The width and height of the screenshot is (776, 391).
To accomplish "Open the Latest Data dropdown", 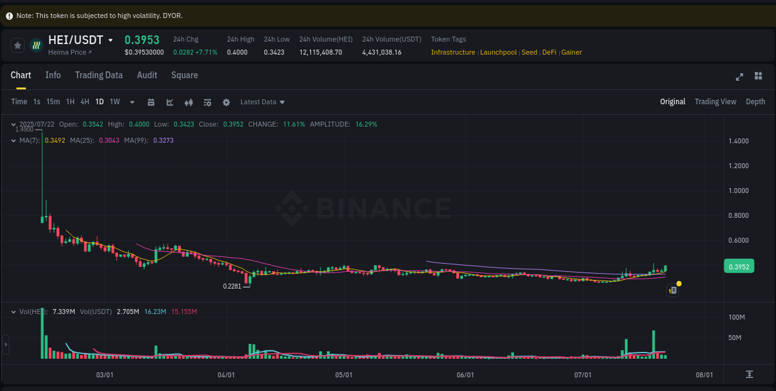I will pos(262,101).
